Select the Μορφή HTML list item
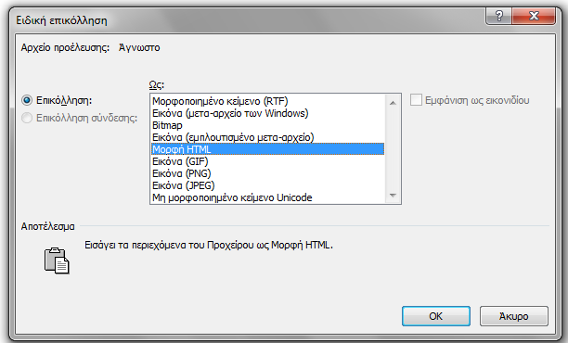The width and height of the screenshot is (568, 343). (x=267, y=149)
